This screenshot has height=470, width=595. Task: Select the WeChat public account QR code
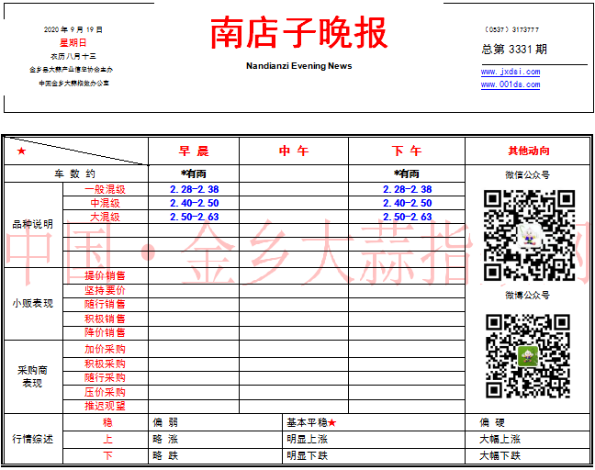(529, 236)
